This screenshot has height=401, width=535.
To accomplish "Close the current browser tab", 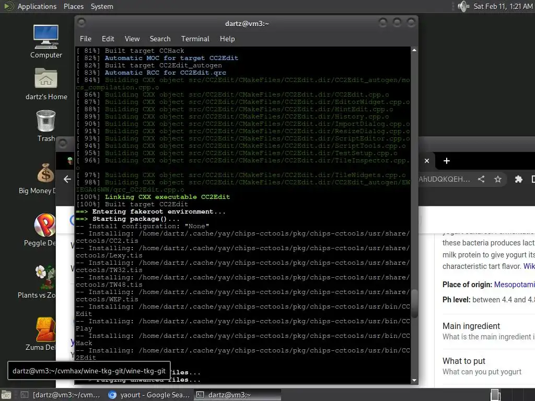I will pyautogui.click(x=427, y=161).
